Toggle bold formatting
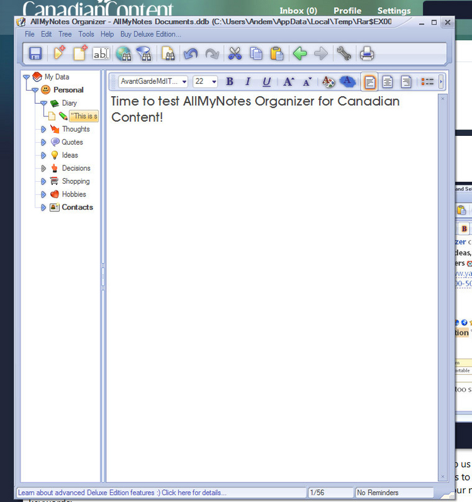Screen dimensions: 472x502 coord(230,82)
